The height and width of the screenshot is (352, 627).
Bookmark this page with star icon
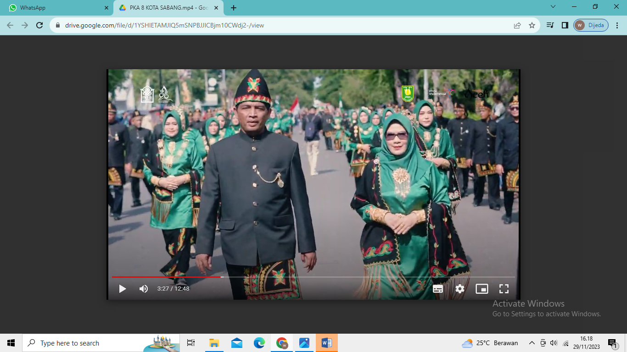(532, 25)
